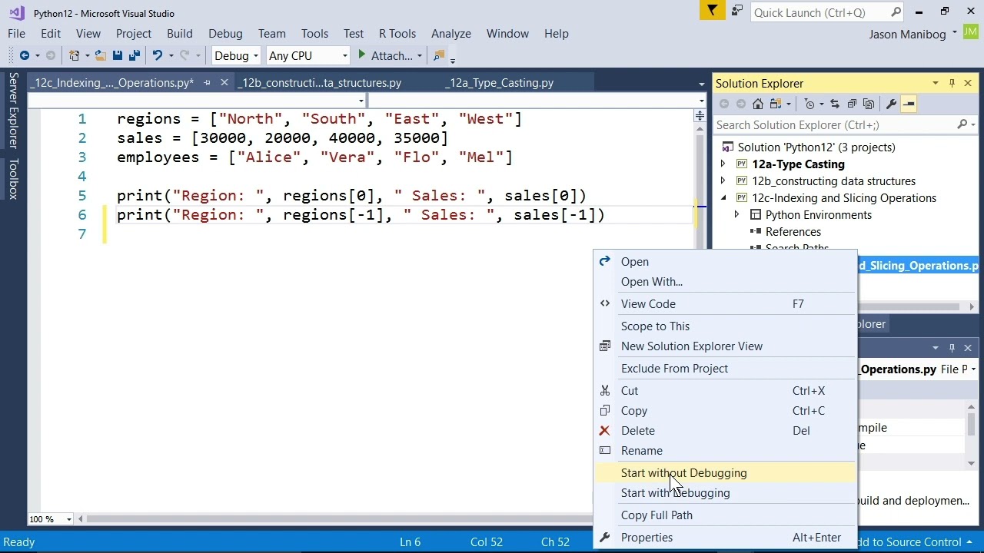984x553 pixels.
Task: Click Collapse All icon in Solution Explorer
Action: coord(852,104)
